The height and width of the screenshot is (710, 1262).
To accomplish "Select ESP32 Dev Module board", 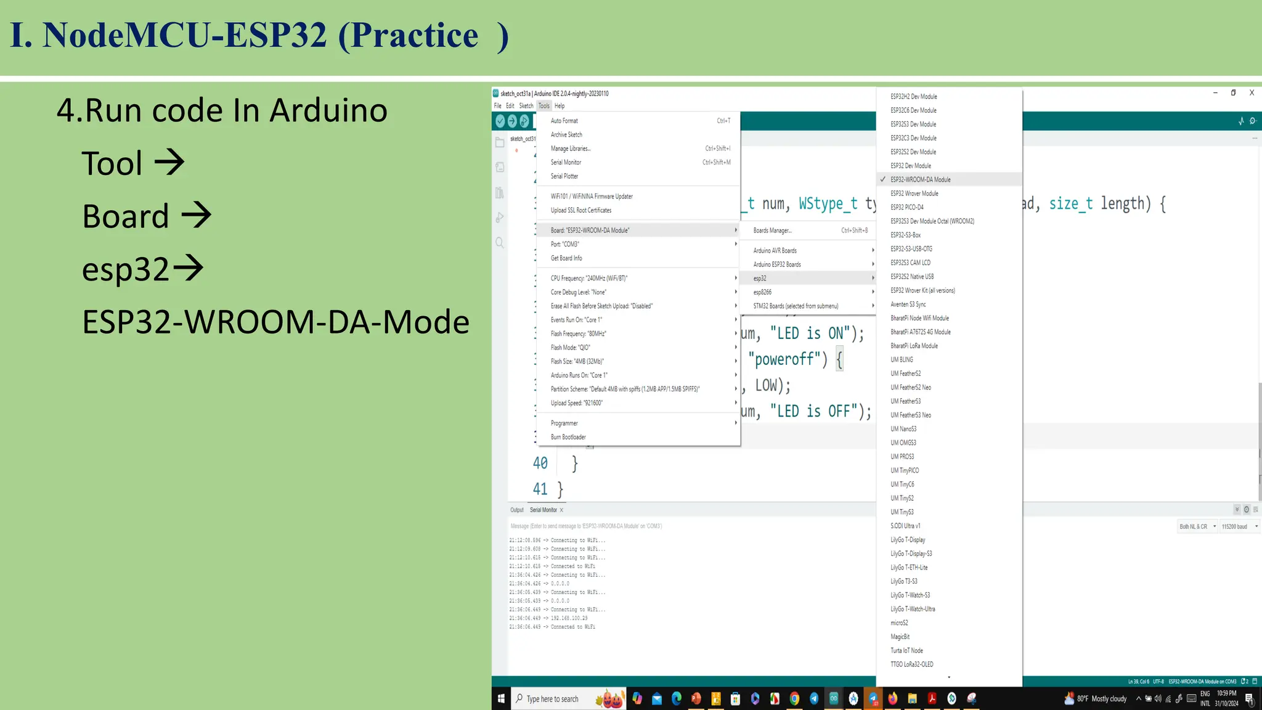I will (949, 166).
